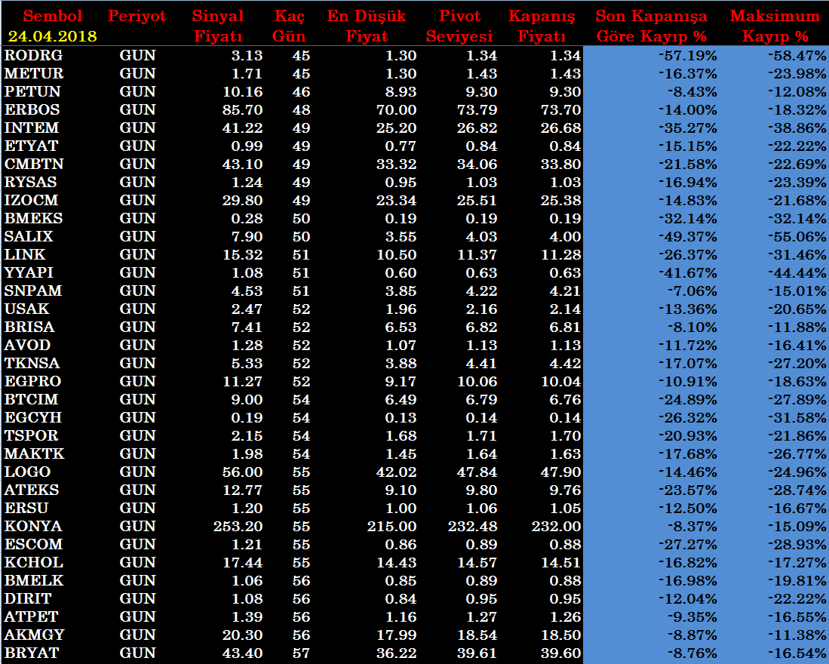Select the METUR symbol cell
This screenshot has width=829, height=664.
34,73
